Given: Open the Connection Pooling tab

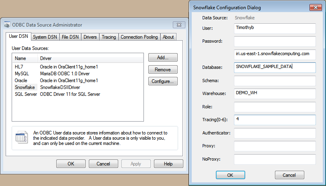Looking at the screenshot, I should tap(139, 37).
